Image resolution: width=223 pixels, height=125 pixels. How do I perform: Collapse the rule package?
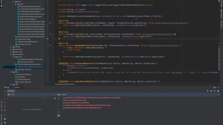(11, 84)
